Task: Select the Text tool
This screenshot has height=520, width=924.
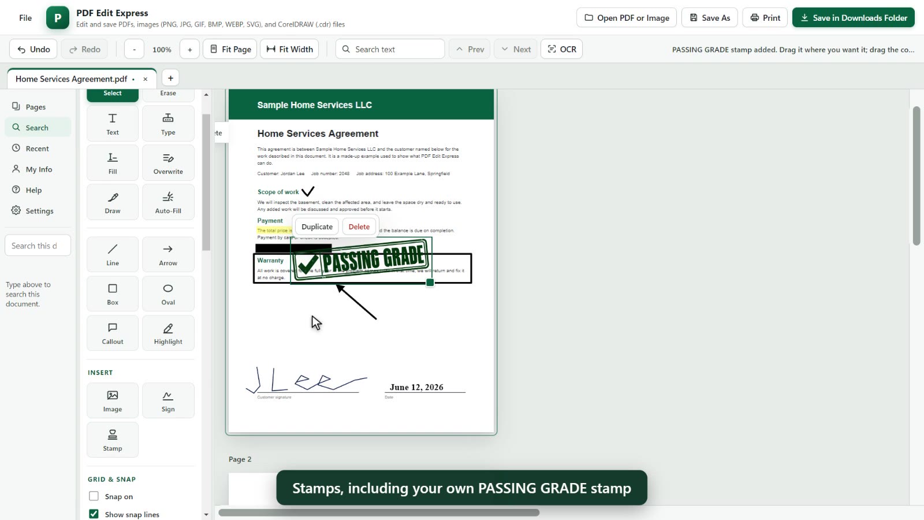Action: (x=113, y=123)
